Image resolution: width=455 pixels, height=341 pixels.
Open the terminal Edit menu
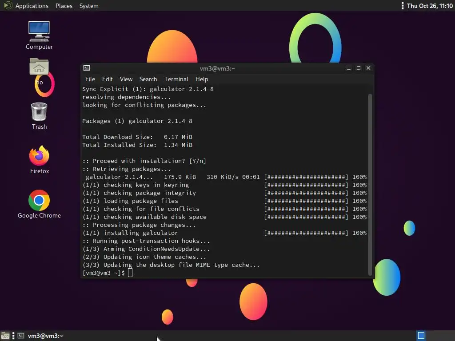[x=107, y=79]
